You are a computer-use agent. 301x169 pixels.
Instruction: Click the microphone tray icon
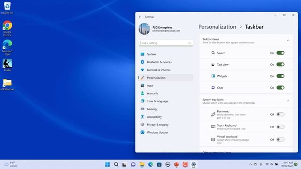pos(261,164)
